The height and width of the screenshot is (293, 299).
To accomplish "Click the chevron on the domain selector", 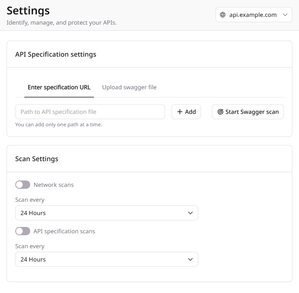I will [285, 15].
